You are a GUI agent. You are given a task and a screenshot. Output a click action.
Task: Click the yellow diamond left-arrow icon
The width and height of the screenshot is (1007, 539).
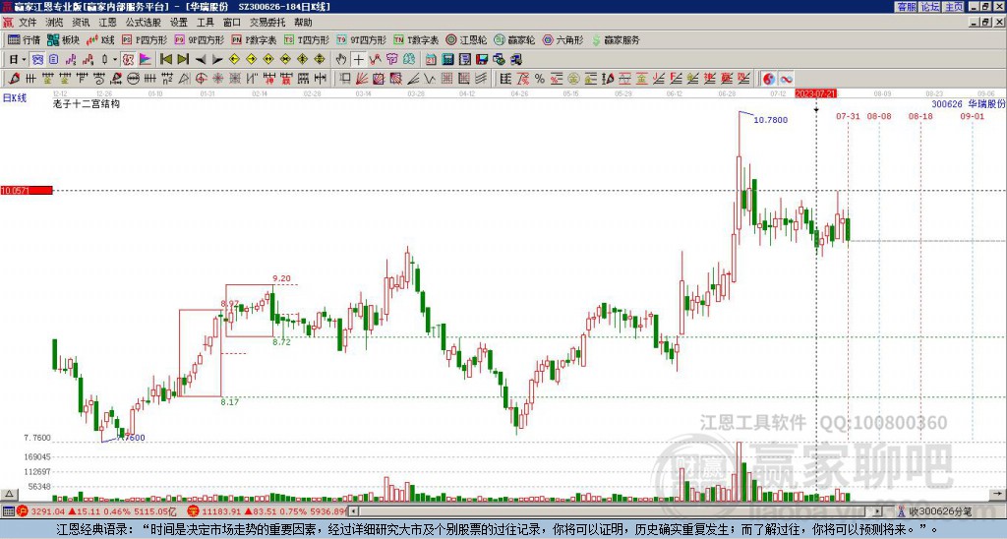234,60
